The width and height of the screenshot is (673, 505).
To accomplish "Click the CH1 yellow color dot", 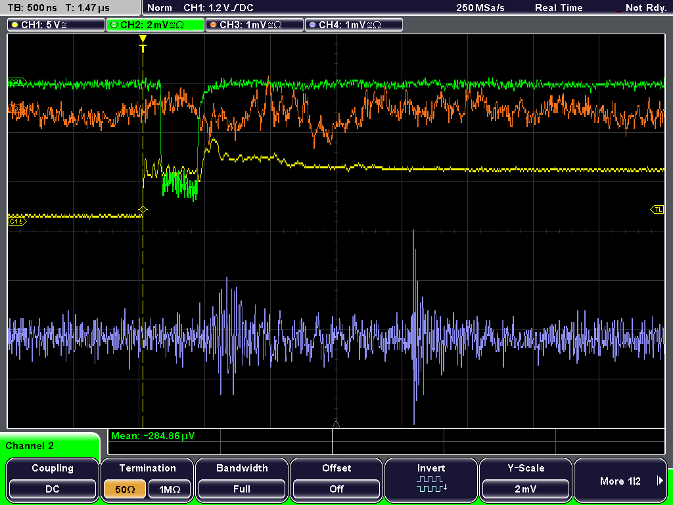I will click(15, 25).
